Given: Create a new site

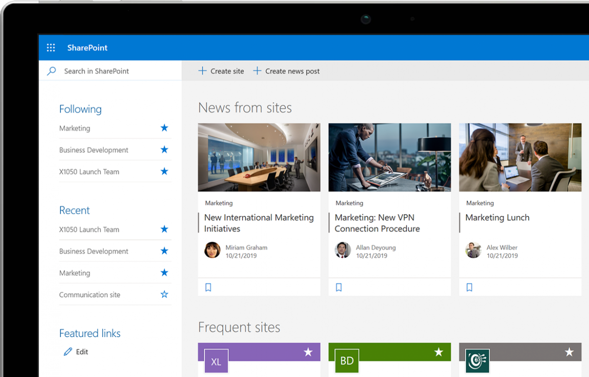Looking at the screenshot, I should (x=221, y=71).
